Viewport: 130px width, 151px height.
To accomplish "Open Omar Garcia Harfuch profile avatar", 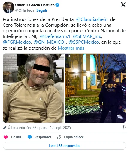I will (x=8, y=7).
